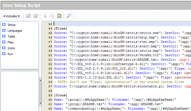The width and height of the screenshot is (191, 111).
Task: Click the red {app} DestDir value on line 51
Action: click(x=183, y=60)
